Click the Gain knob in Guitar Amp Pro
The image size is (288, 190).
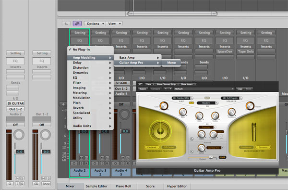click(164, 106)
